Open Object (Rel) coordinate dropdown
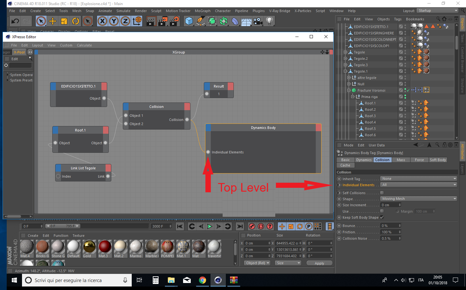 point(258,263)
